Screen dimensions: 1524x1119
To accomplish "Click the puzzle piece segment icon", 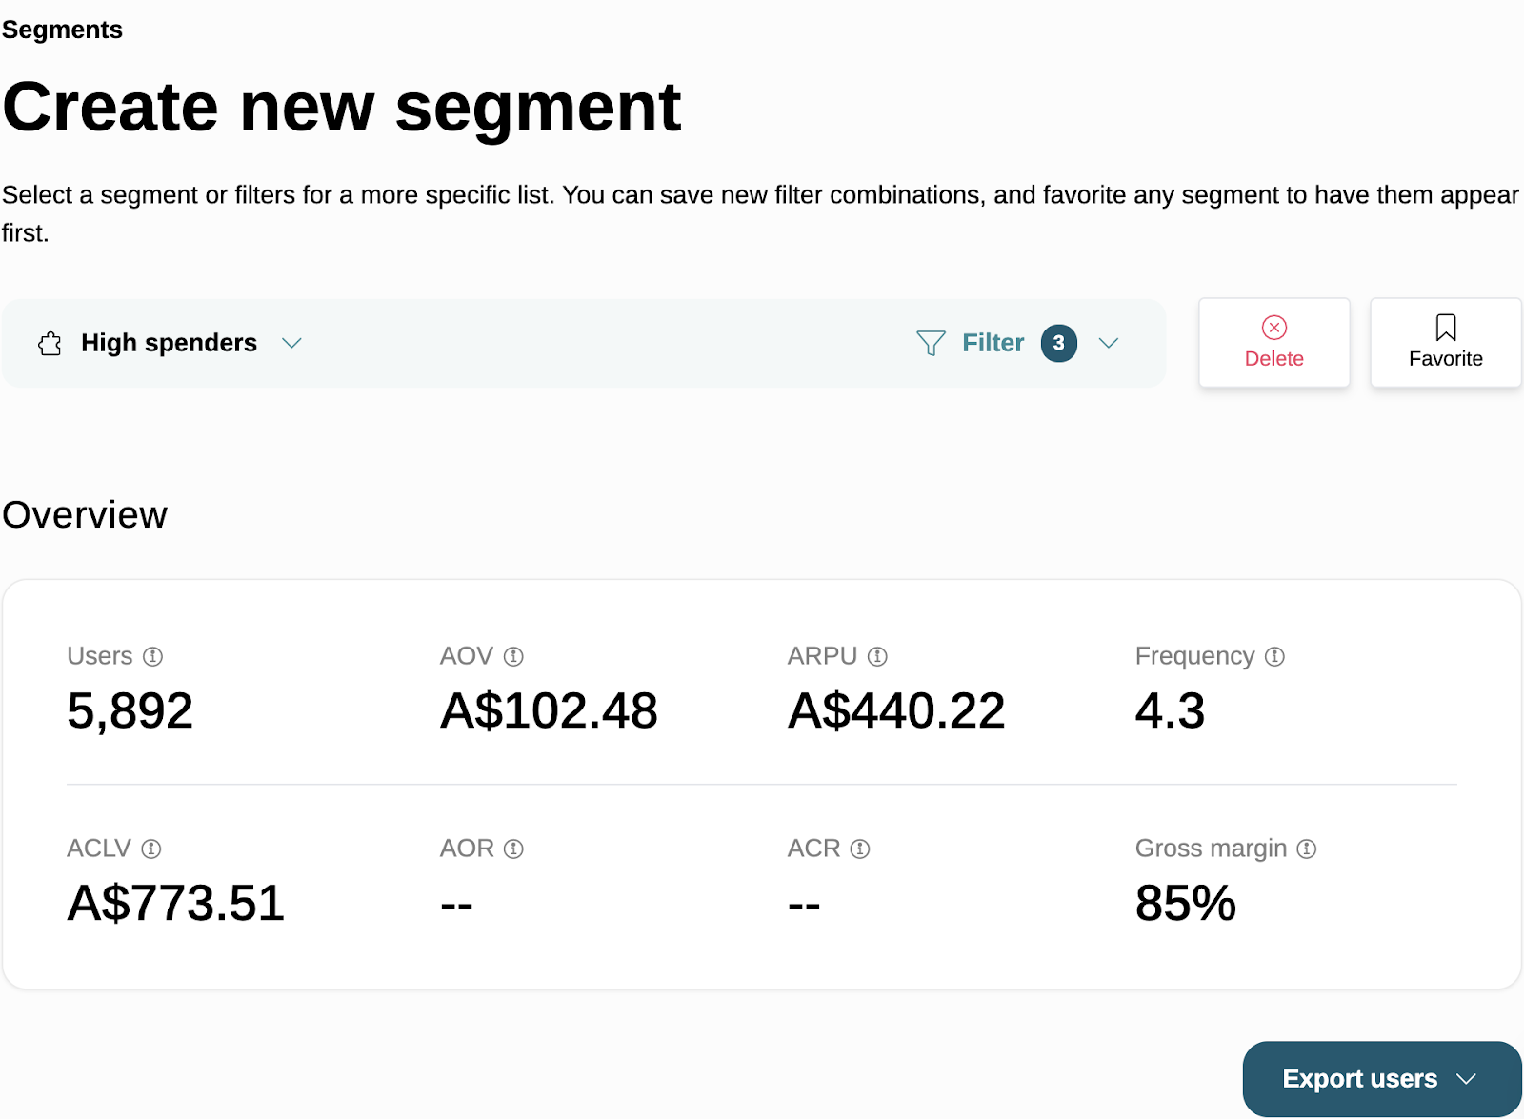I will (50, 343).
